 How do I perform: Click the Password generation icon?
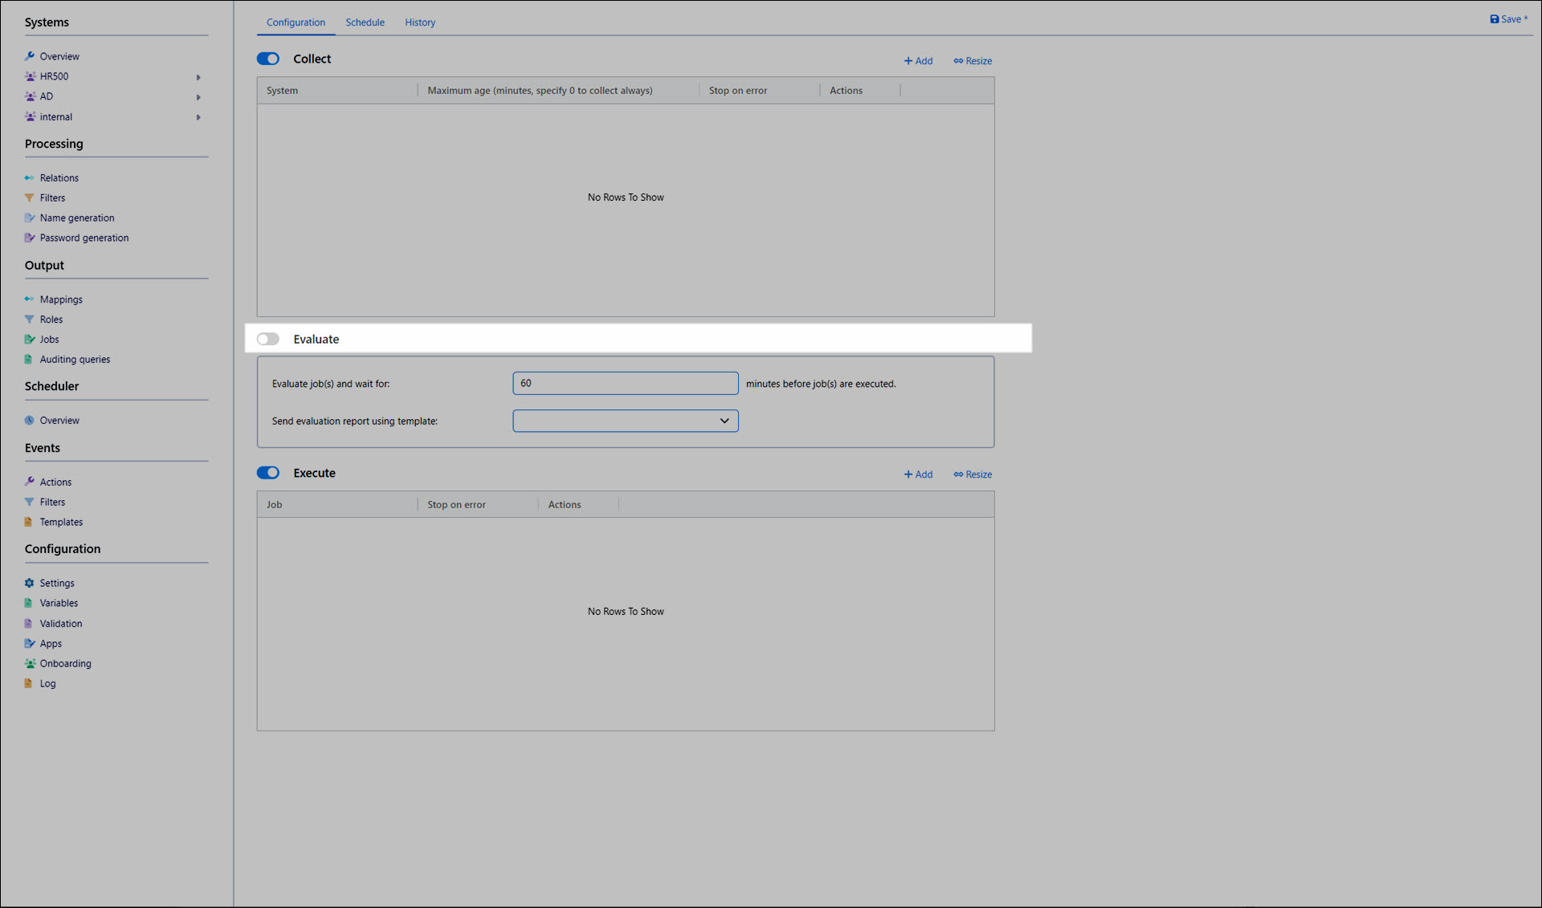(x=30, y=238)
